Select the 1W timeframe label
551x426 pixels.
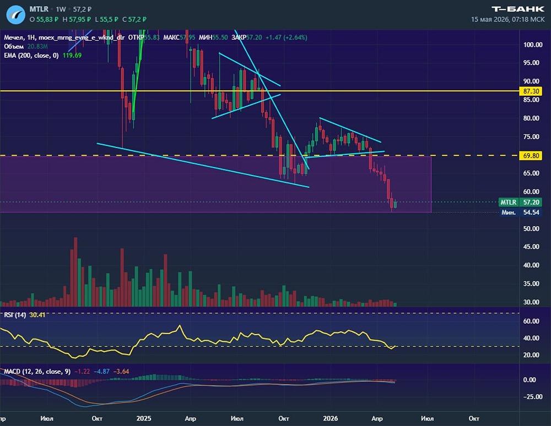61,9
